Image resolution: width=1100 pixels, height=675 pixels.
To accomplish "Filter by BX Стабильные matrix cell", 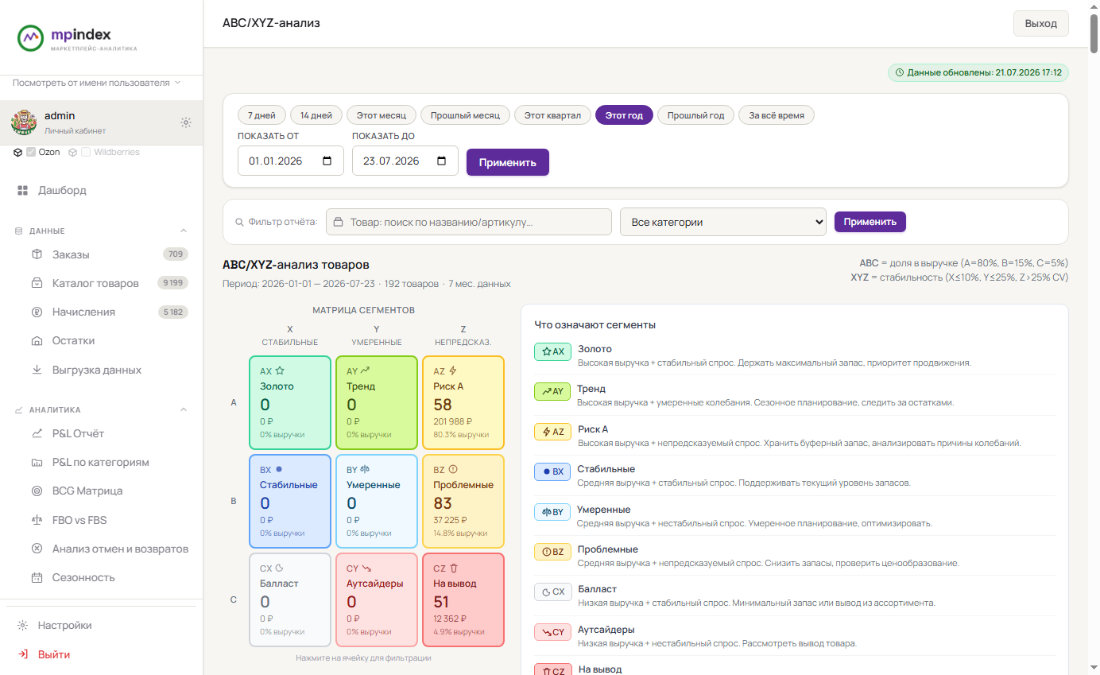I will click(290, 502).
